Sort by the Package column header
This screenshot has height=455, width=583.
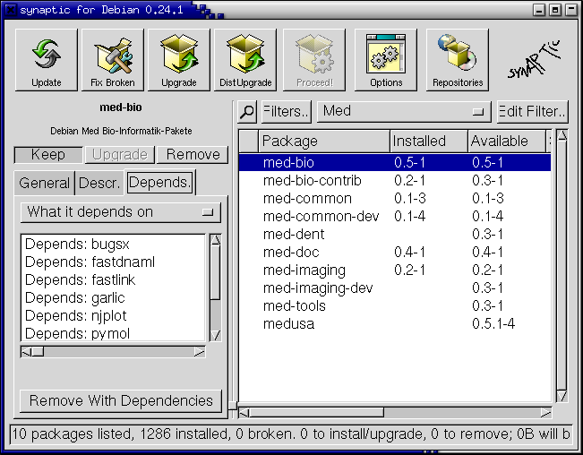[x=324, y=142]
